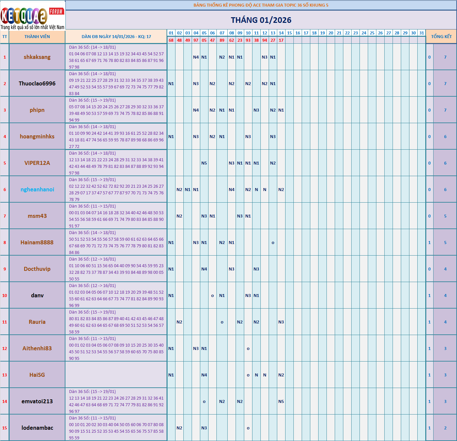Click the VIPER12A member name
The image size is (457, 441).
37,163
